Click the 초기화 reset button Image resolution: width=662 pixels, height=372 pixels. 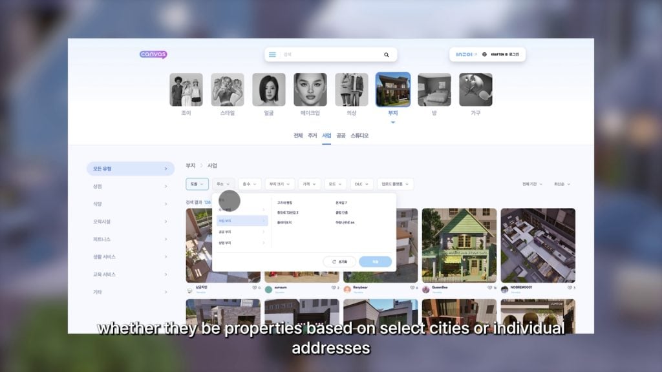pyautogui.click(x=339, y=262)
